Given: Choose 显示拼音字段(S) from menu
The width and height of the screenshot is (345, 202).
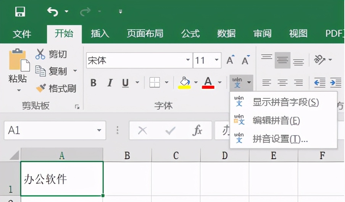Looking at the screenshot, I should 284,102.
